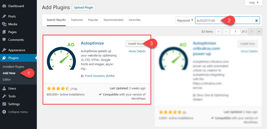Click the current page number field
The width and height of the screenshot is (267, 129).
pos(235,31)
